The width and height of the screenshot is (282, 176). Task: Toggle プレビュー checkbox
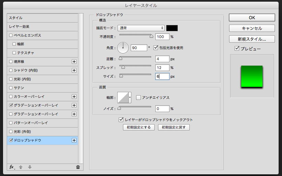[237, 48]
